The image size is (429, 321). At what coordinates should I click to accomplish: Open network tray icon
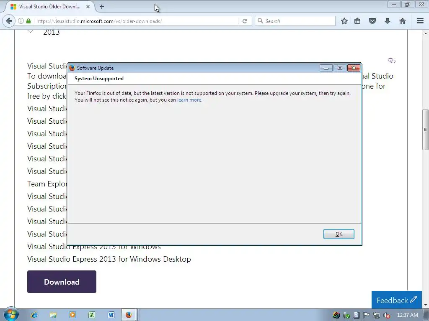point(377,315)
